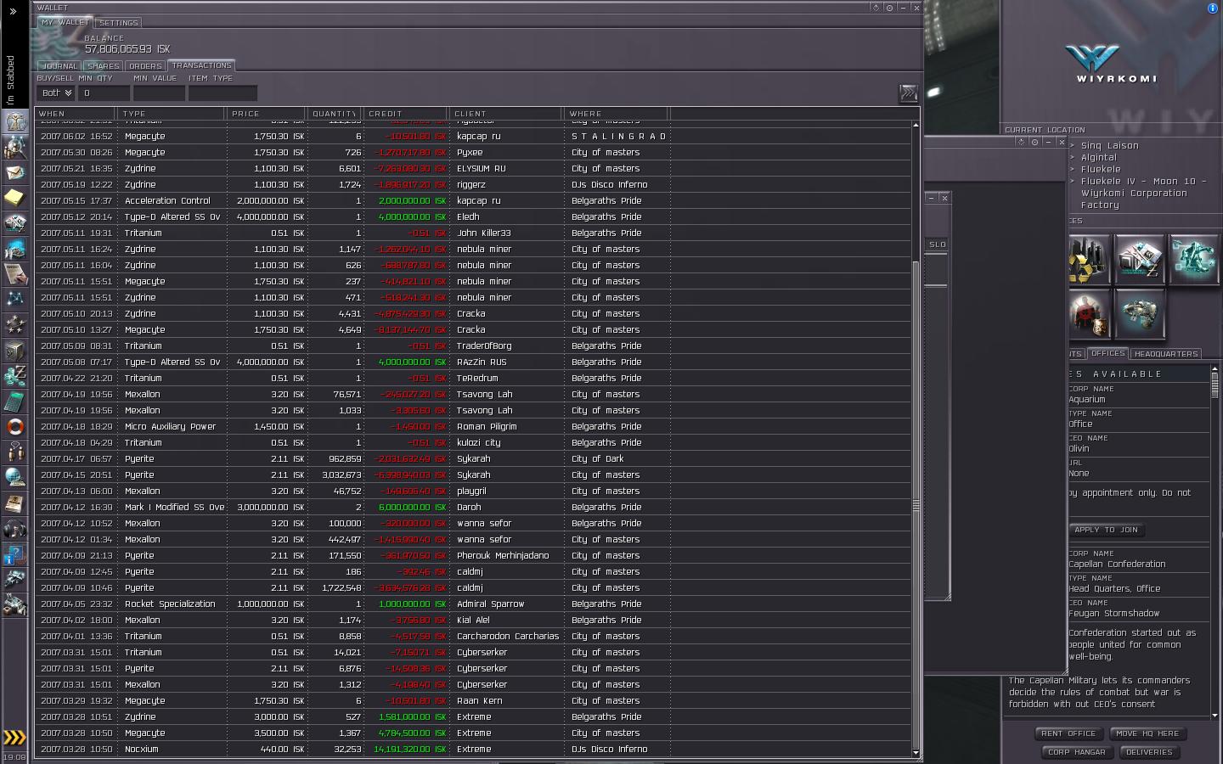Open the calculator icon in the sidebar
Viewport: 1223px width, 764px height.
15,401
